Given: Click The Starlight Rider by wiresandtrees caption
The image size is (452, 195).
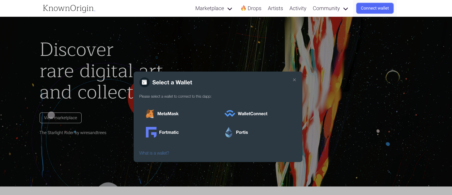Looking at the screenshot, I should point(73,132).
